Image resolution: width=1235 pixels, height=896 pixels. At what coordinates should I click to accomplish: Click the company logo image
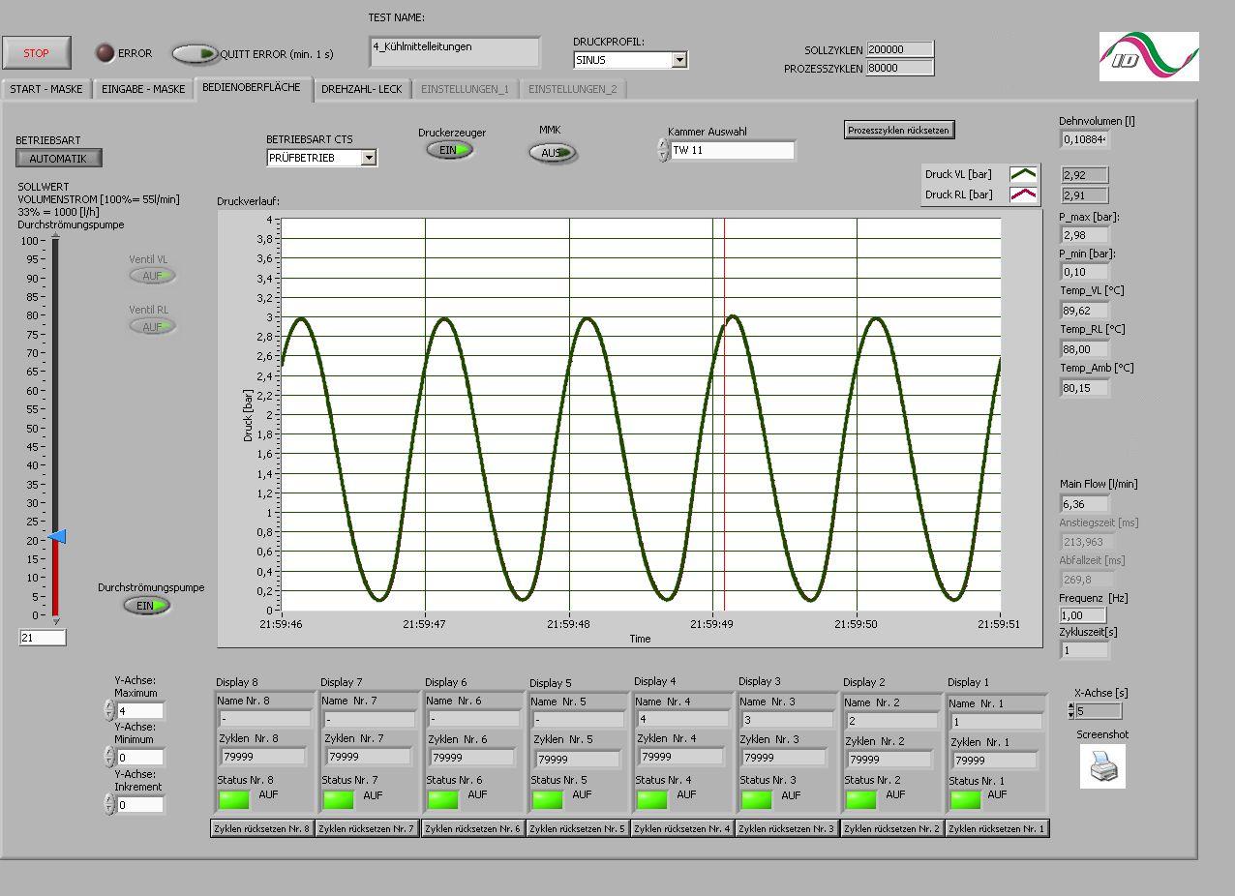tap(1149, 56)
